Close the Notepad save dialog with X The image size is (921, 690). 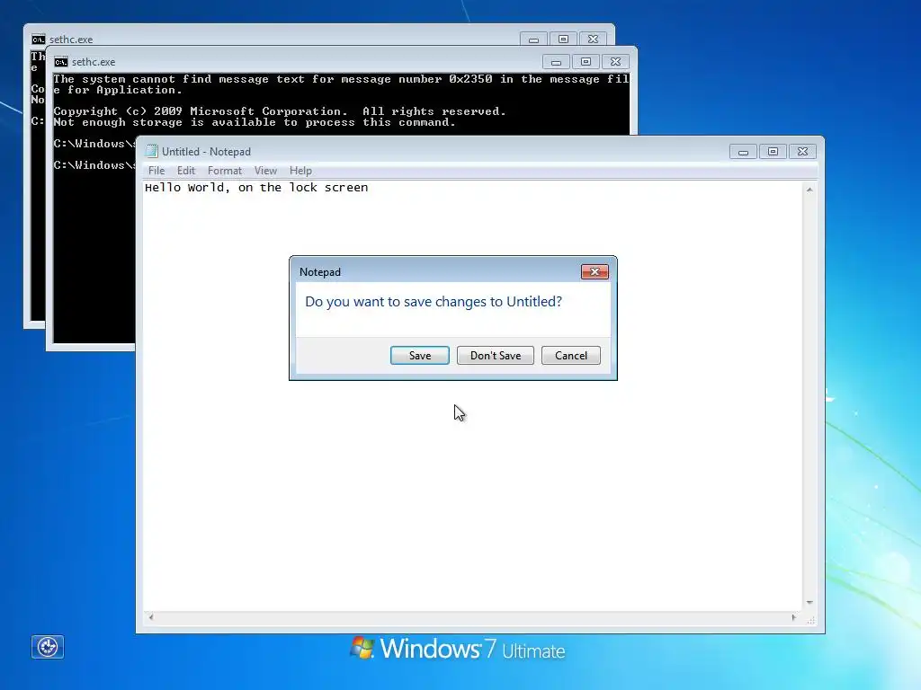coord(595,271)
